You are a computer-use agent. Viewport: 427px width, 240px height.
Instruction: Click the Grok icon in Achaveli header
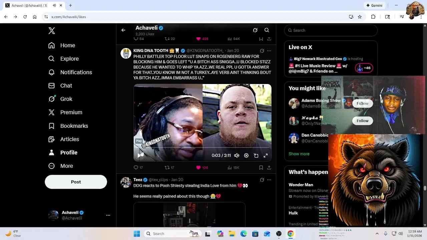[x=255, y=30]
